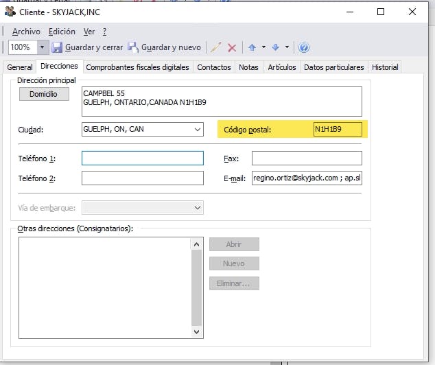Open the Edición menu

coord(62,32)
